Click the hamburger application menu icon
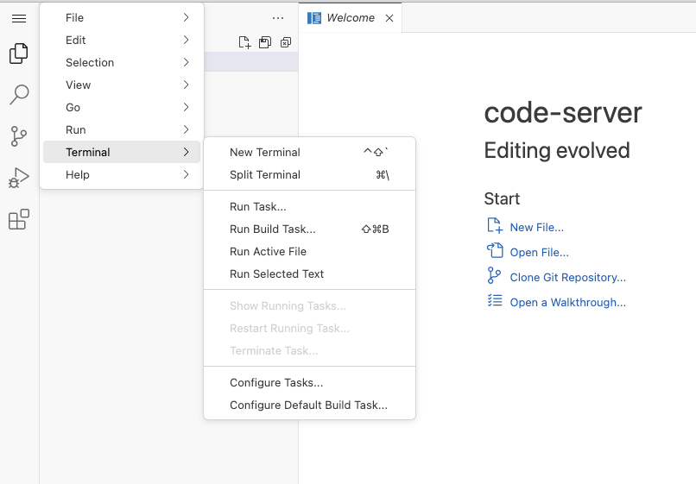The image size is (696, 484). point(19,18)
